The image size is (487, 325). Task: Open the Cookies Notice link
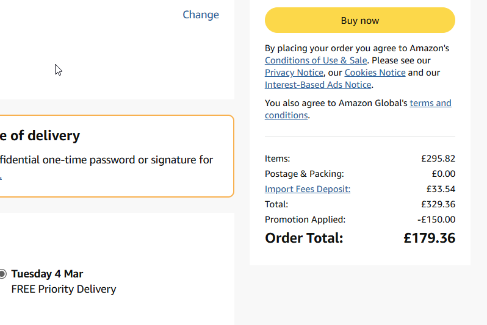pyautogui.click(x=375, y=73)
